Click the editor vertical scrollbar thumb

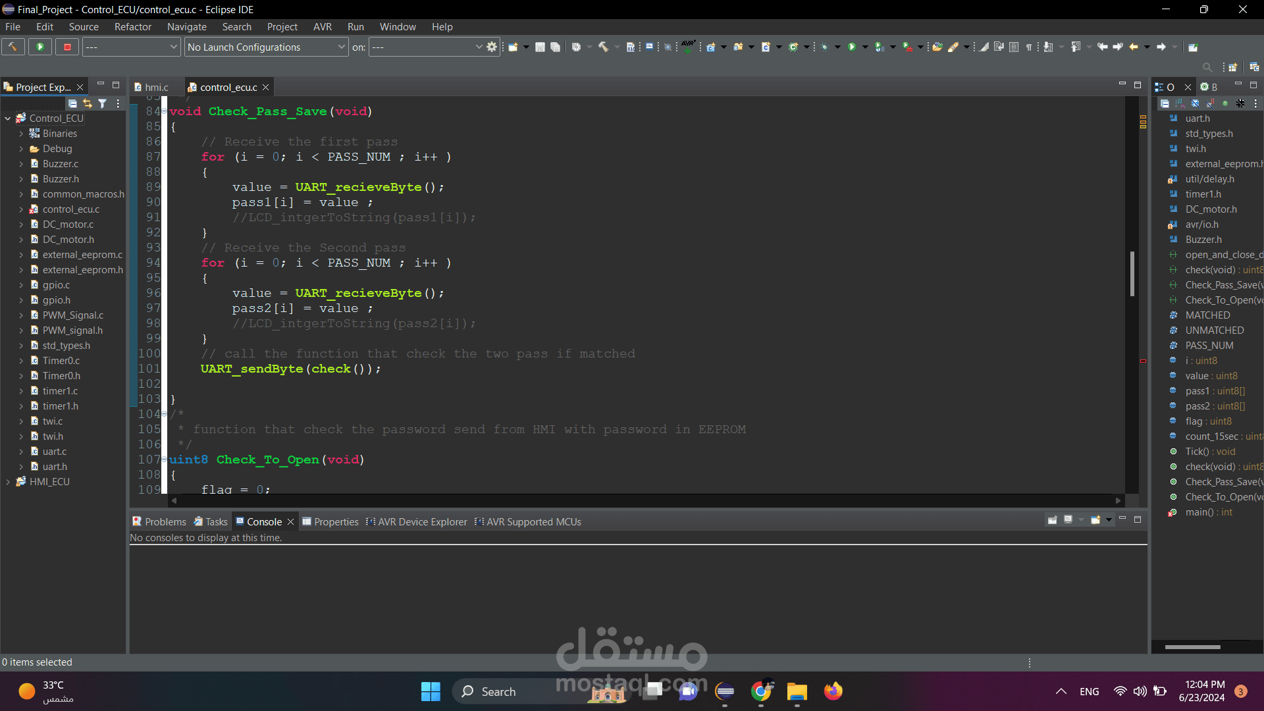pos(1132,273)
